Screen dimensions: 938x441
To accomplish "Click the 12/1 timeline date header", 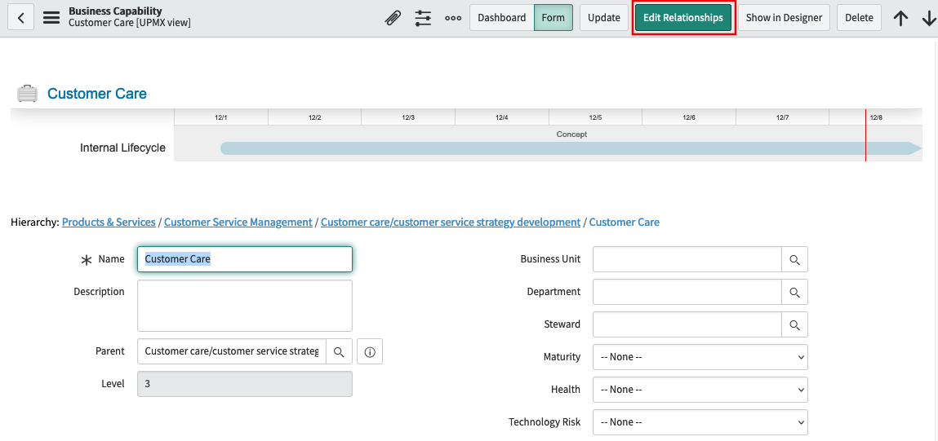I will 221,117.
